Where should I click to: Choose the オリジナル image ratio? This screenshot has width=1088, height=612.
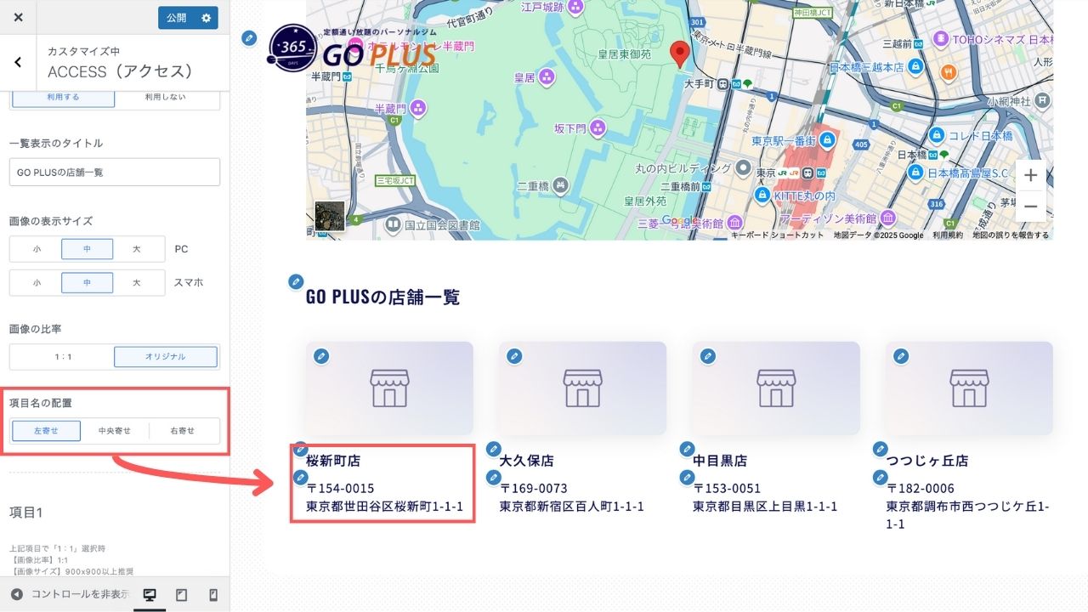coord(166,357)
